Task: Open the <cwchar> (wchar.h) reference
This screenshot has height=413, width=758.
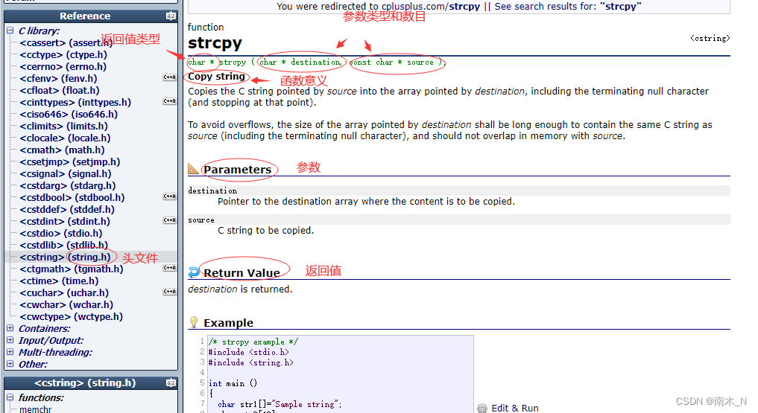Action: [x=66, y=305]
